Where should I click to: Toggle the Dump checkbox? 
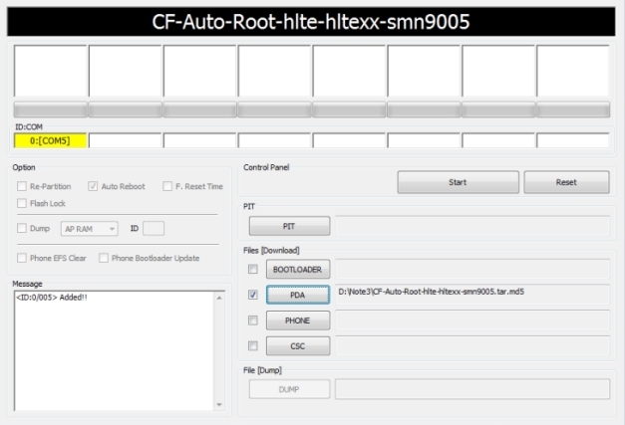click(x=22, y=228)
